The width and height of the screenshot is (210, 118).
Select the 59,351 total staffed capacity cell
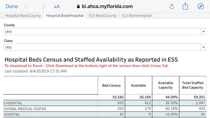click(199, 97)
